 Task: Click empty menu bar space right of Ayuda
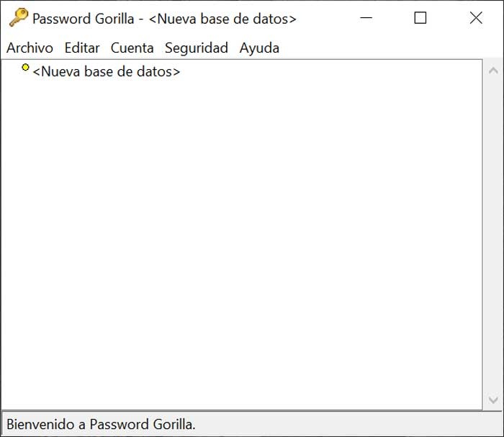click(389, 48)
